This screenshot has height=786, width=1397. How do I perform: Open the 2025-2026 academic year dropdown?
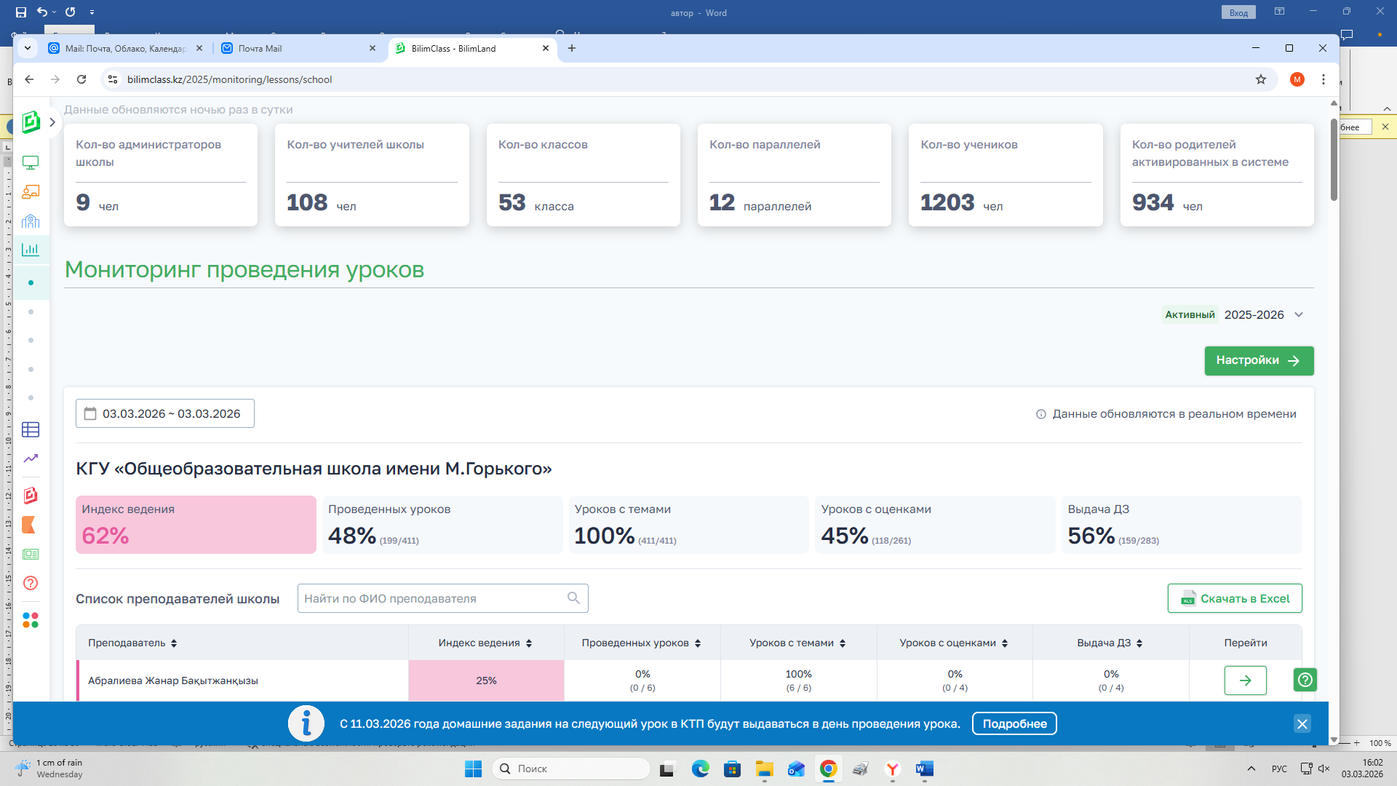click(1263, 315)
